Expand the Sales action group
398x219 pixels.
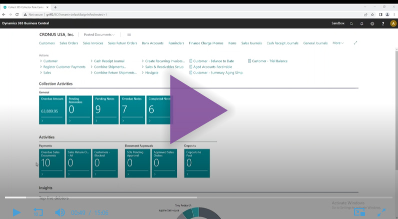click(x=46, y=72)
